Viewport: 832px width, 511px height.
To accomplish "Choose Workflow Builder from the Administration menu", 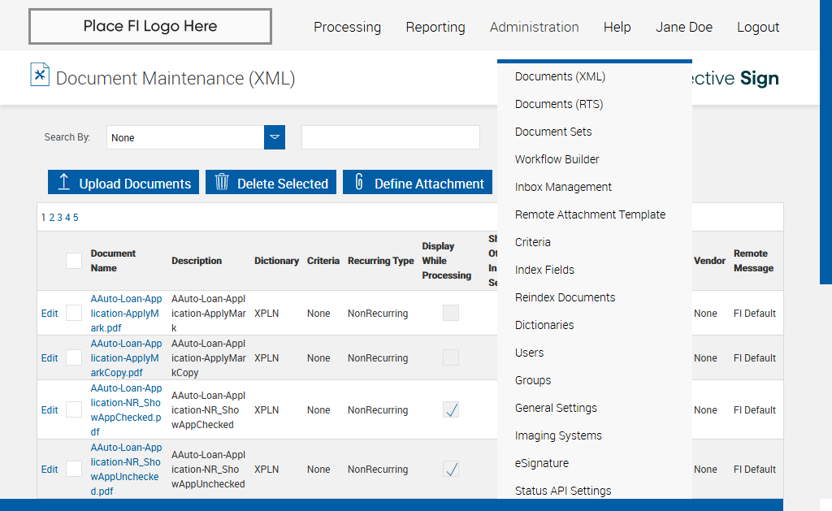I will pyautogui.click(x=557, y=159).
